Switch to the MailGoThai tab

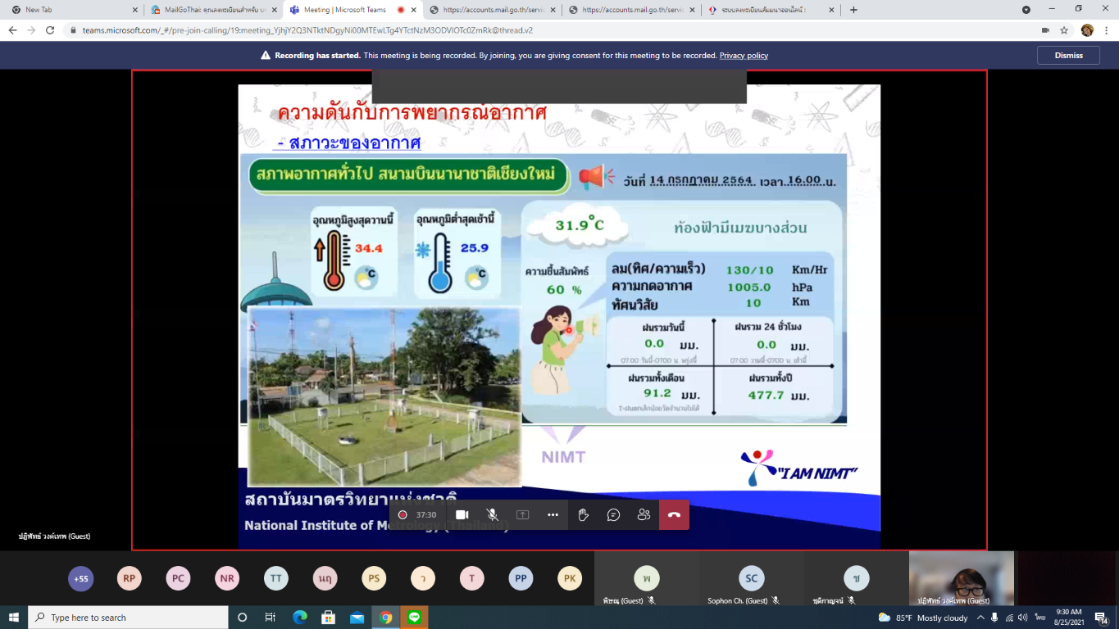[209, 10]
